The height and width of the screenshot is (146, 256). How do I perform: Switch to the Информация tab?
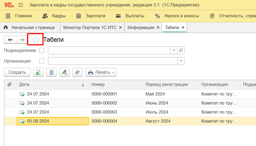(141, 28)
